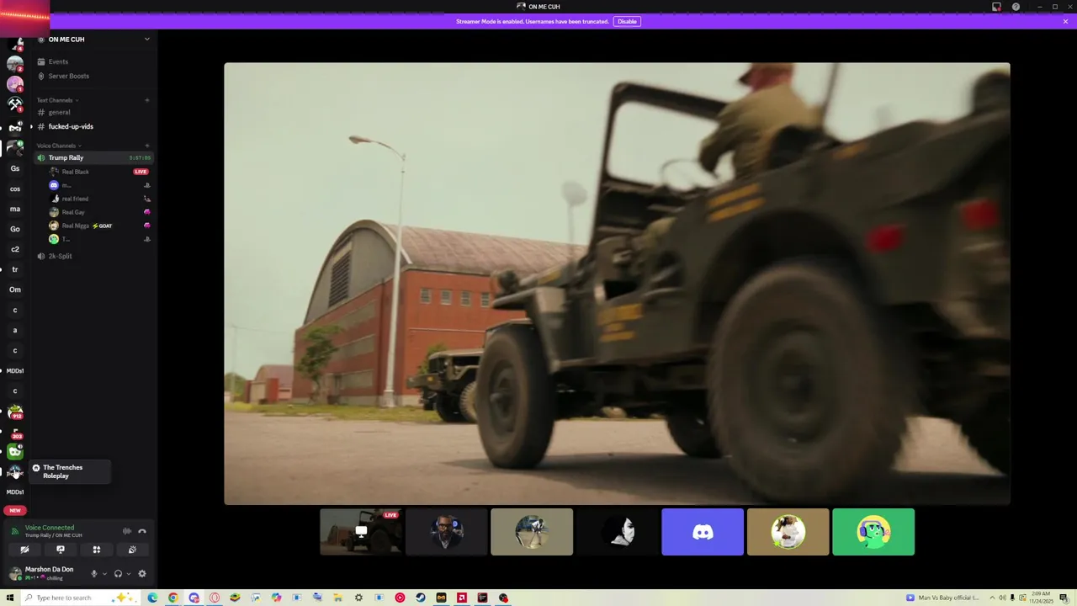This screenshot has height=606, width=1077.
Task: Select the Discord-logo participant tile
Action: coord(703,532)
